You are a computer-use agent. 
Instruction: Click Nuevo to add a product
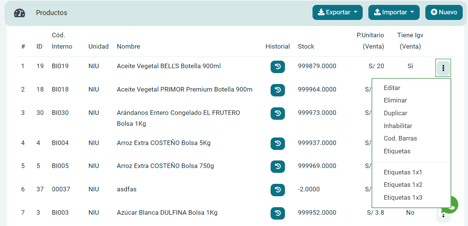pyautogui.click(x=444, y=12)
